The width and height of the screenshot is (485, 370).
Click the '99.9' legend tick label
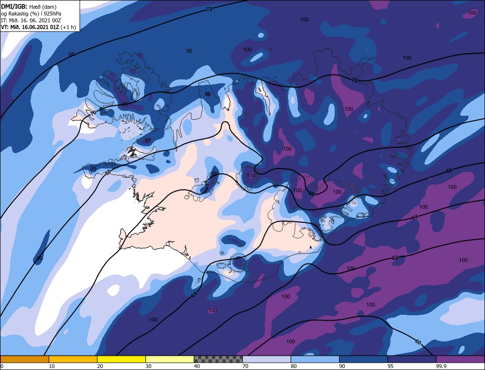tap(441, 366)
